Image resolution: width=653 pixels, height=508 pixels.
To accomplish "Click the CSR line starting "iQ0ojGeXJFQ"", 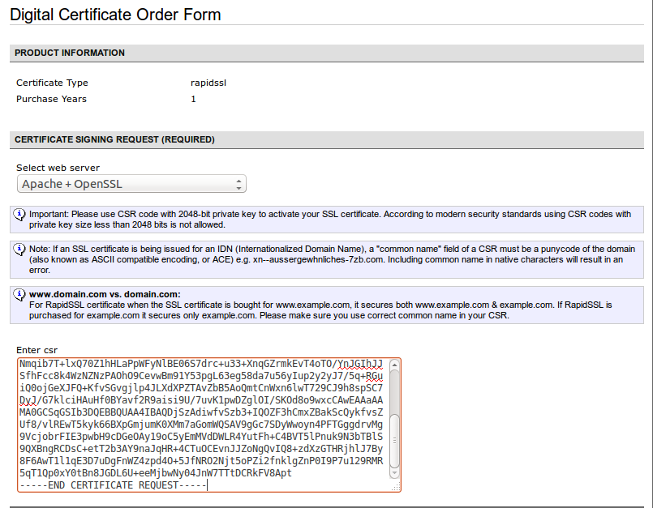I will 201,388.
